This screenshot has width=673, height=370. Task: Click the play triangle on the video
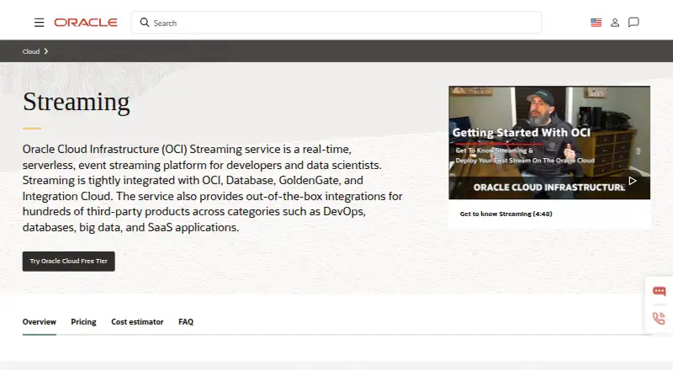pos(633,181)
